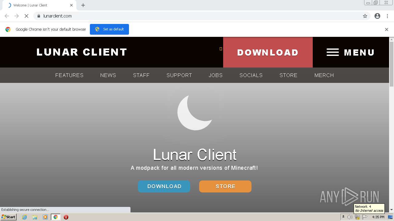Go back to previous page
The width and height of the screenshot is (394, 221).
(7, 16)
